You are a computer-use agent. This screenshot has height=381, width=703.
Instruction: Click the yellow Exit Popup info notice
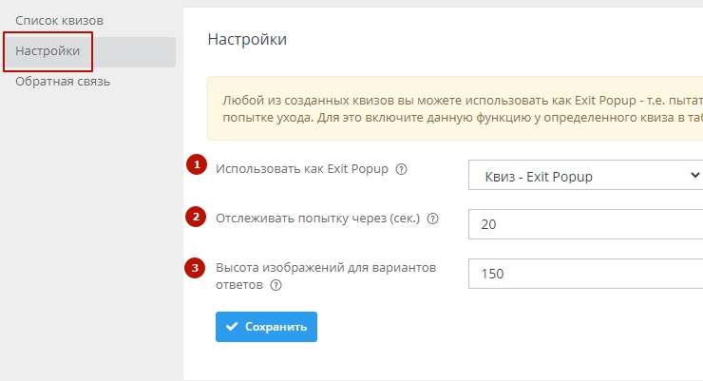456,108
